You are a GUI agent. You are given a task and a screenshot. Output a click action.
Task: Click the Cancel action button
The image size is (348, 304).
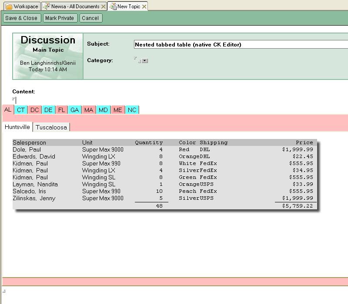[x=90, y=18]
